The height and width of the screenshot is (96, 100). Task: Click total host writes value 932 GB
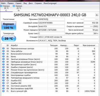point(91,23)
